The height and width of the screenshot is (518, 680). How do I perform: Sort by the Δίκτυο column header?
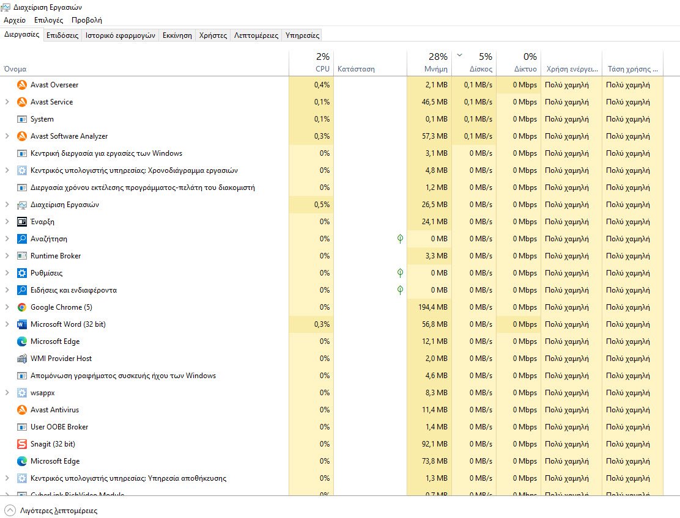(519, 63)
